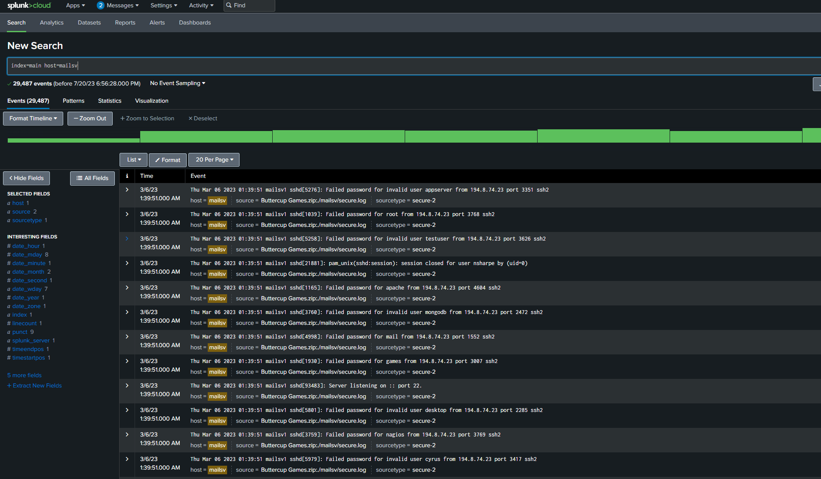Screen dimensions: 821x479
Task: Click the Extract New Fields link
Action: [34, 385]
